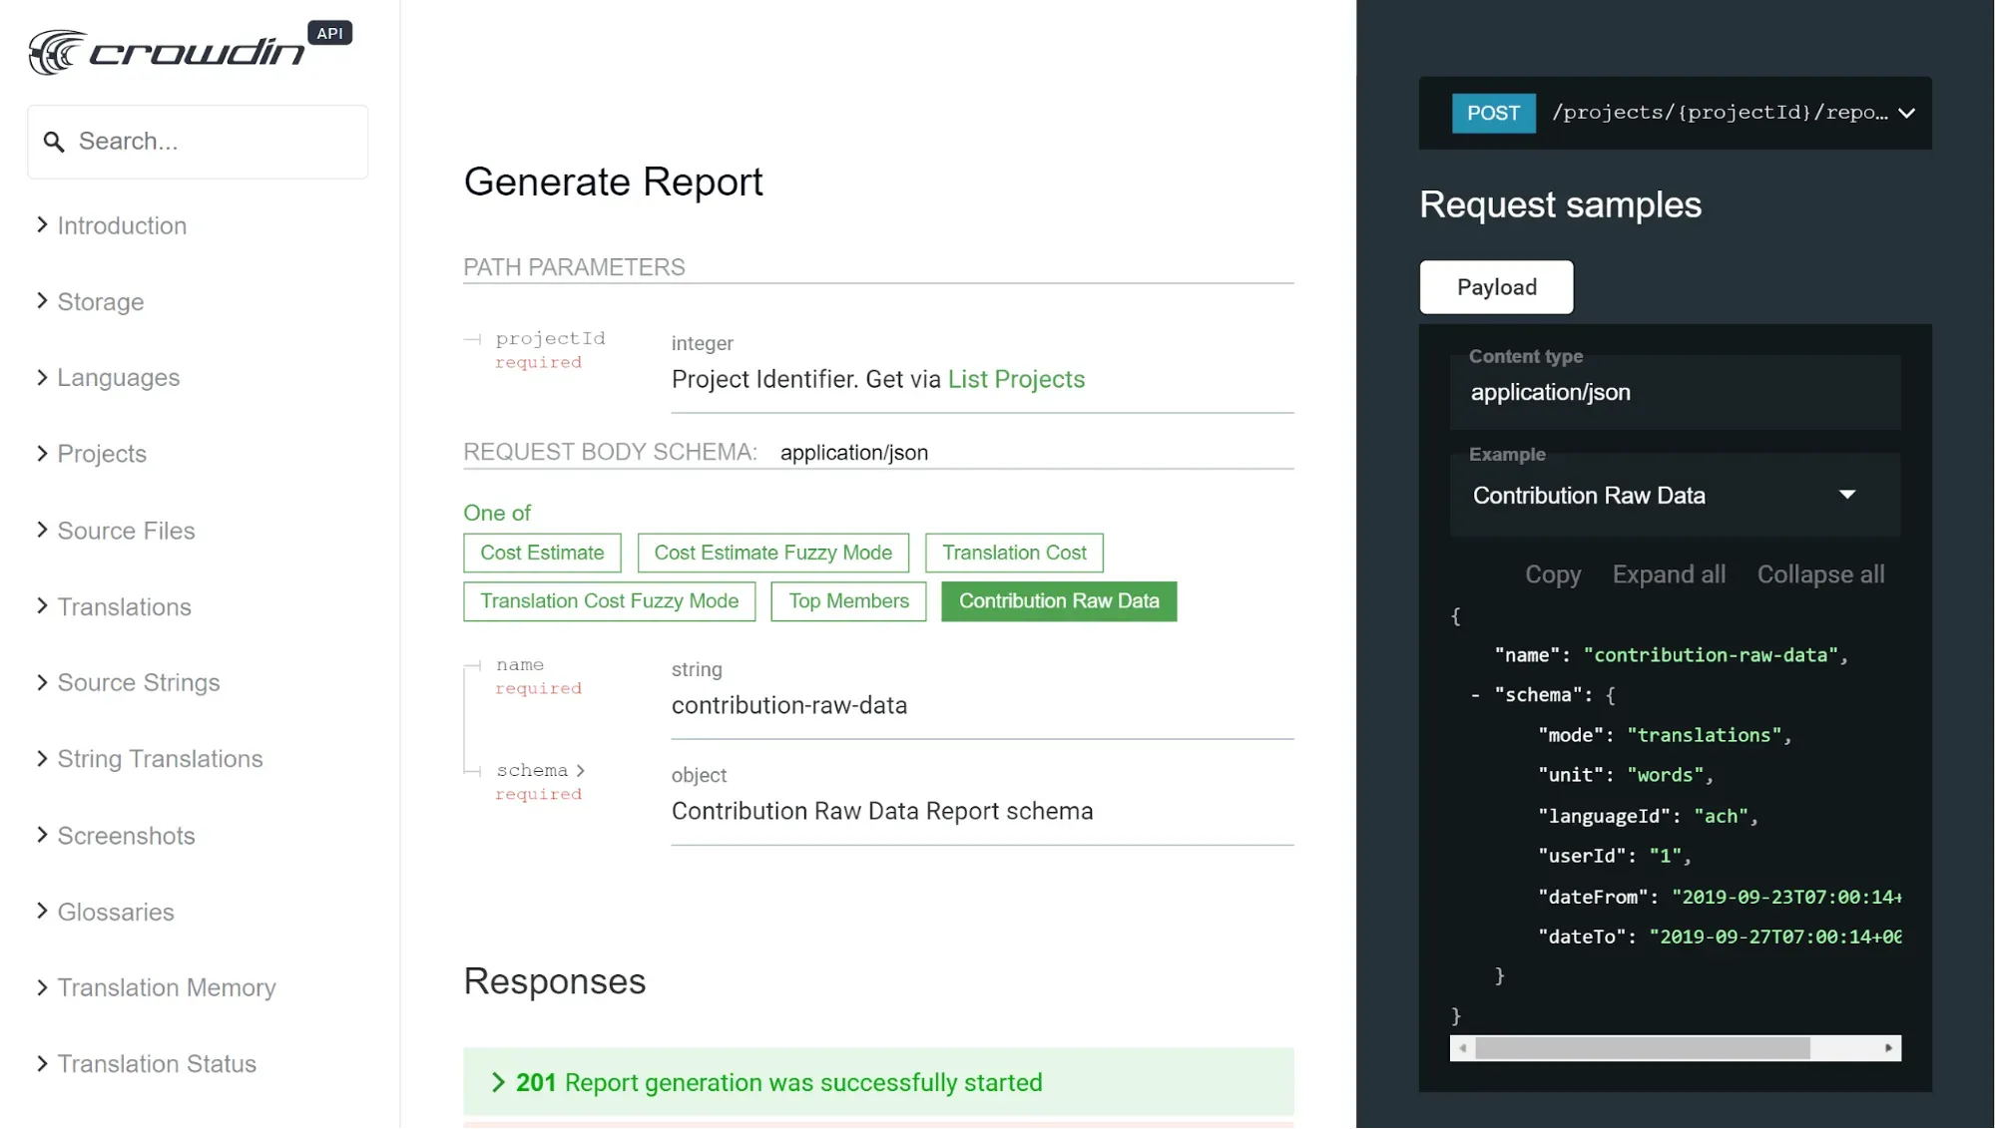Click the search magnifier icon
1995x1129 pixels.
point(54,143)
